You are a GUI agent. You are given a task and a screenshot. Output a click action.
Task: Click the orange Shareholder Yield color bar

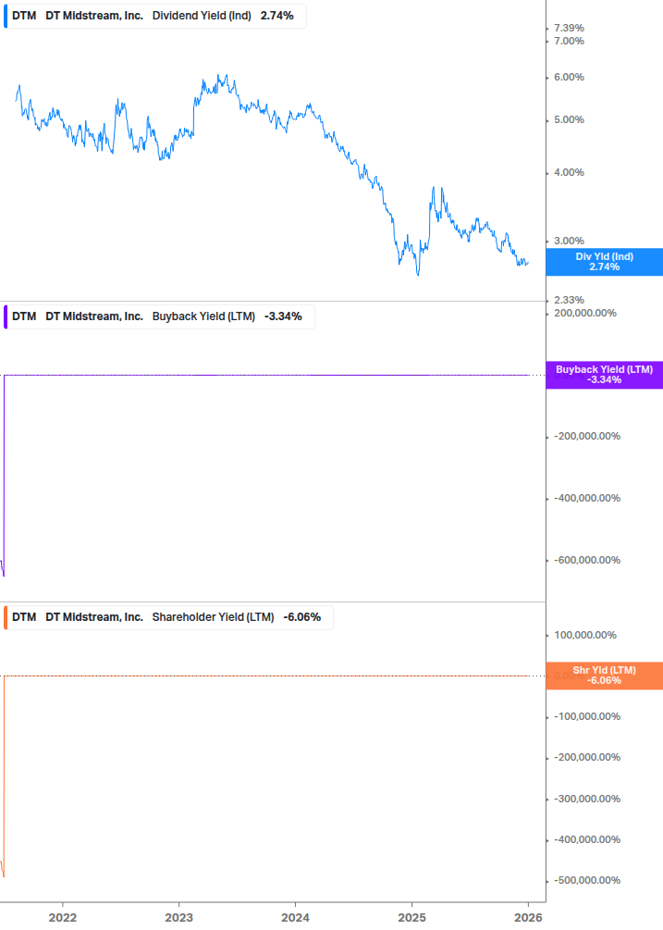click(x=6, y=617)
